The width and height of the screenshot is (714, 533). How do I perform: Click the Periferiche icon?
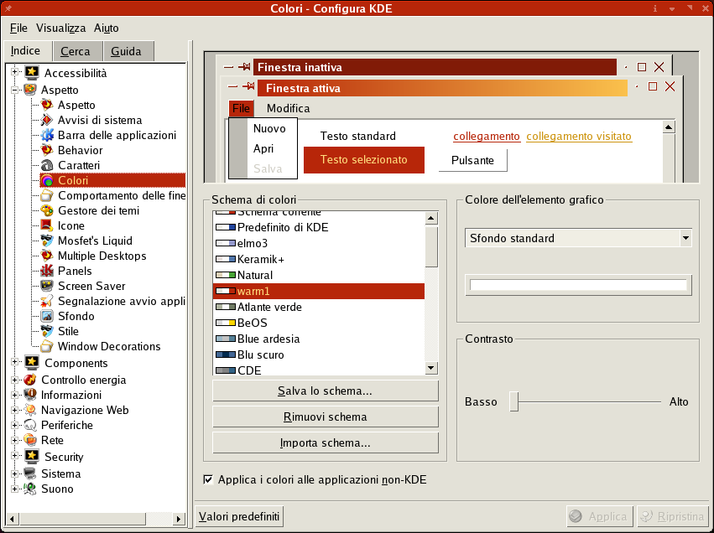[30, 425]
